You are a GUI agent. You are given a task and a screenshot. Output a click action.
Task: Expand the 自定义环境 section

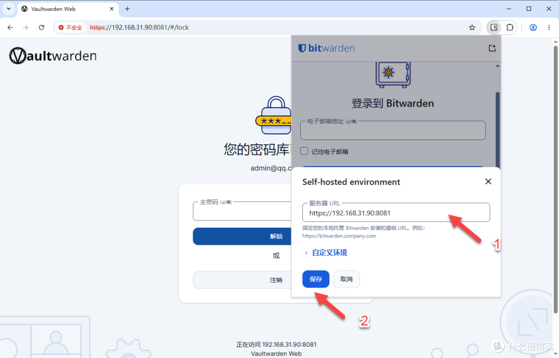pyautogui.click(x=325, y=252)
